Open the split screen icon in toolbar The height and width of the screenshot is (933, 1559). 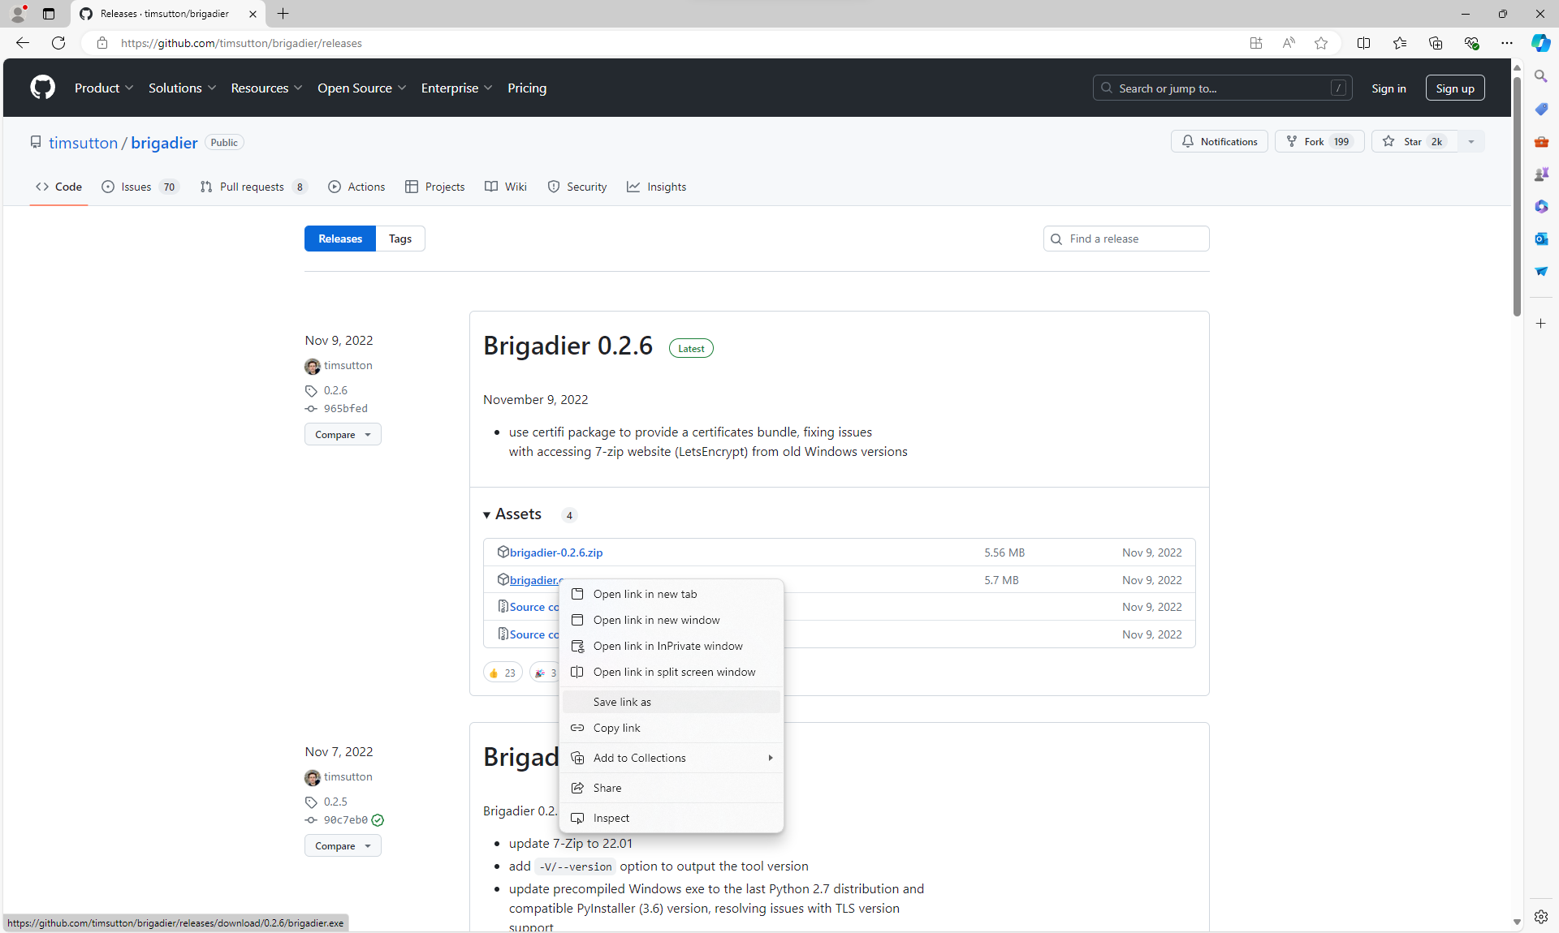tap(1363, 43)
